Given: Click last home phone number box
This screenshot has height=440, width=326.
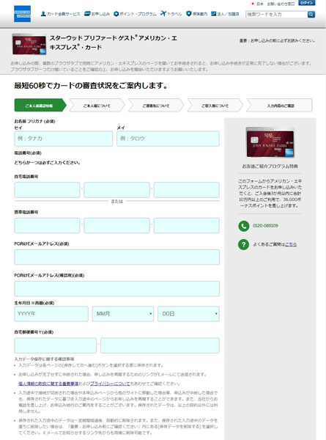Looking at the screenshot, I should point(186,190).
